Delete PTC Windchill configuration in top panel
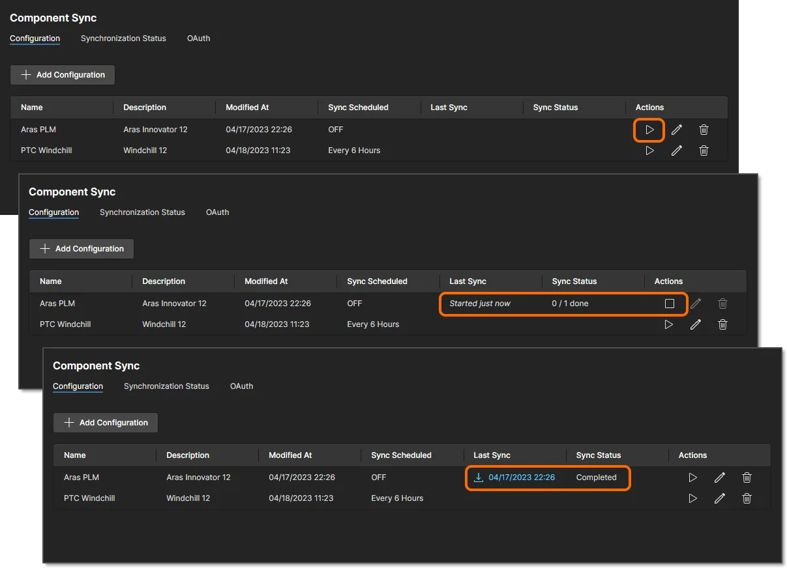 pos(704,150)
